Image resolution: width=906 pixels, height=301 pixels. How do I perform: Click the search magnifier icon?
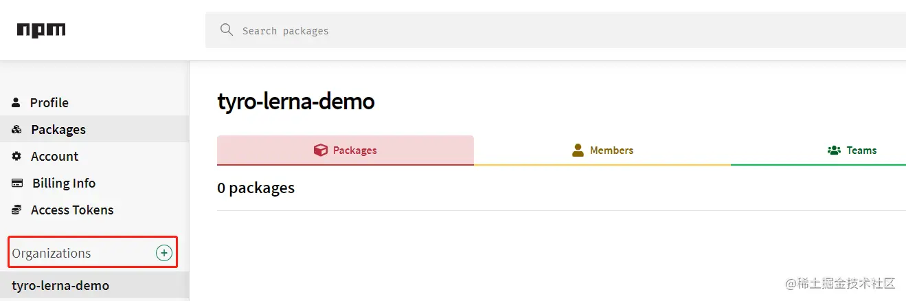(226, 30)
